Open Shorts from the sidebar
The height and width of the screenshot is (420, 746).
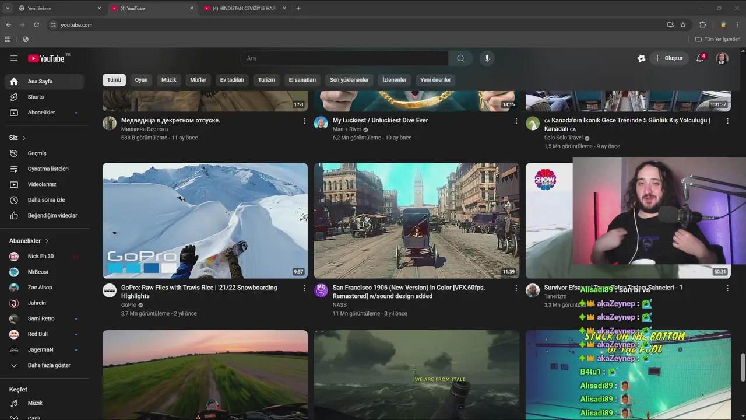point(44,97)
